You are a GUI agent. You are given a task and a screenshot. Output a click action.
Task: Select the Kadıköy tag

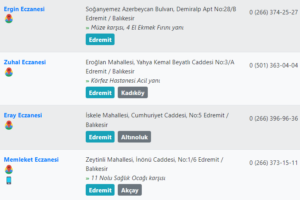coord(133,93)
